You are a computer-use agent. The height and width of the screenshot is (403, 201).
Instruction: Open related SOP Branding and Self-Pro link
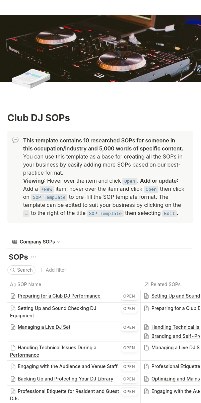(x=176, y=336)
